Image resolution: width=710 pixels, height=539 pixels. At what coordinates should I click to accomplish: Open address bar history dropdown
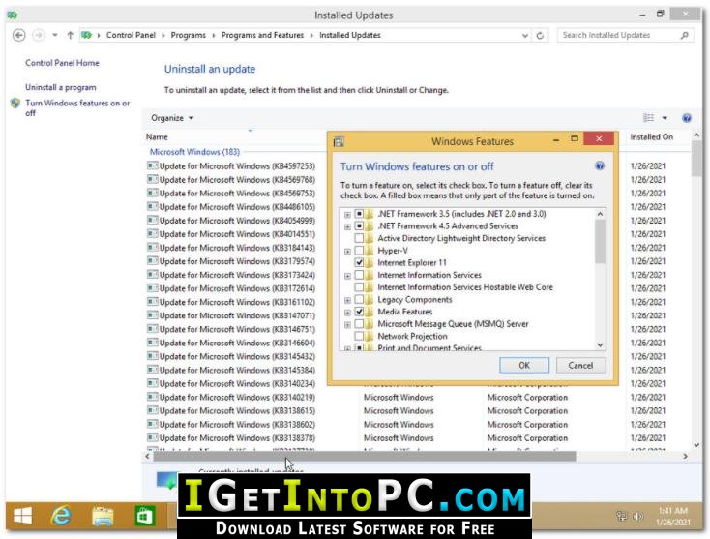(x=525, y=36)
